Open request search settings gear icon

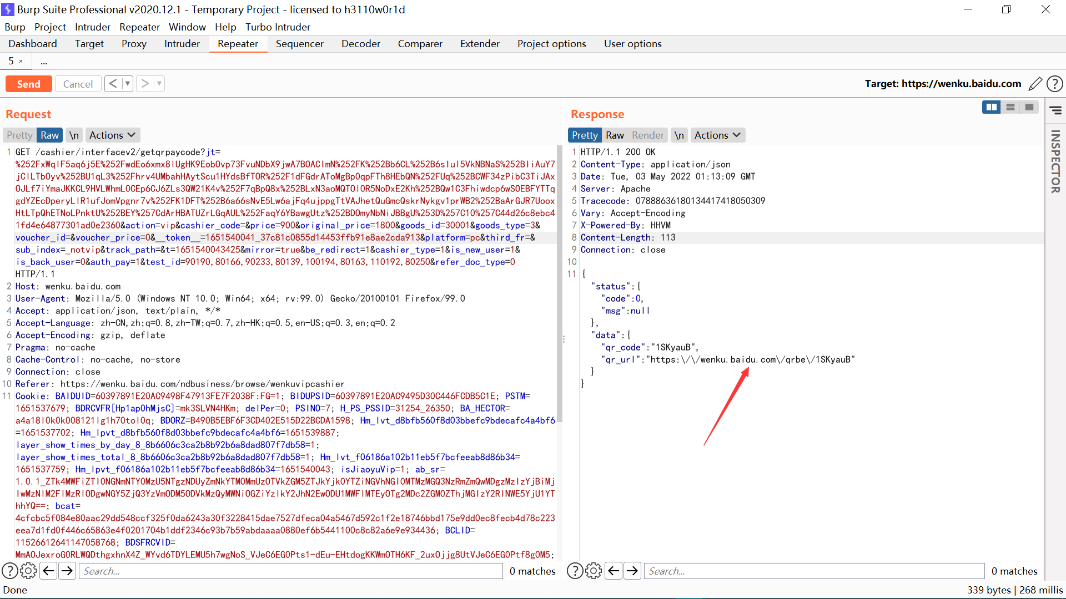(28, 571)
